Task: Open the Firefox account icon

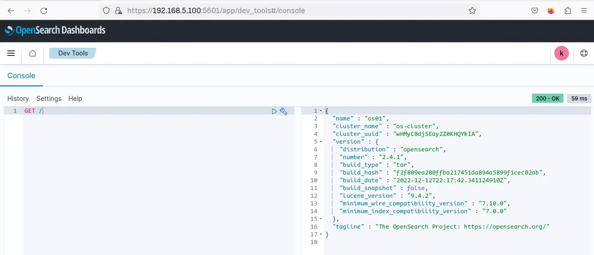Action: 551,10
